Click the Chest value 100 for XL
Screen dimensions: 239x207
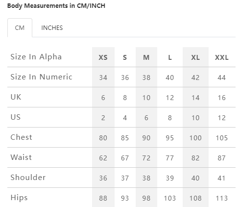[x=195, y=138]
